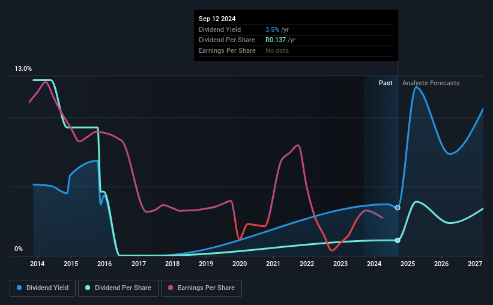
Task: Click the 2019 x-axis label
Action: pyautogui.click(x=206, y=264)
